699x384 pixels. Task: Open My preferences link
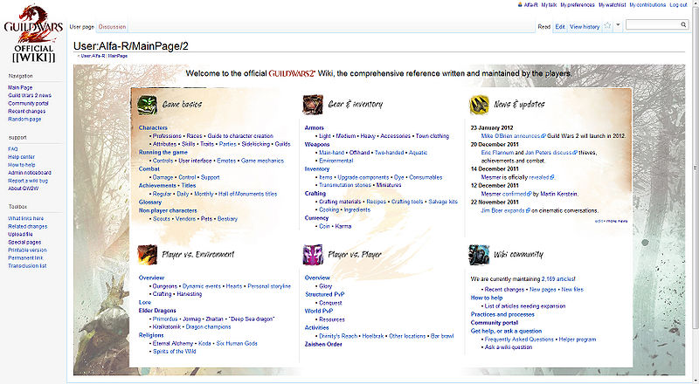pyautogui.click(x=578, y=5)
